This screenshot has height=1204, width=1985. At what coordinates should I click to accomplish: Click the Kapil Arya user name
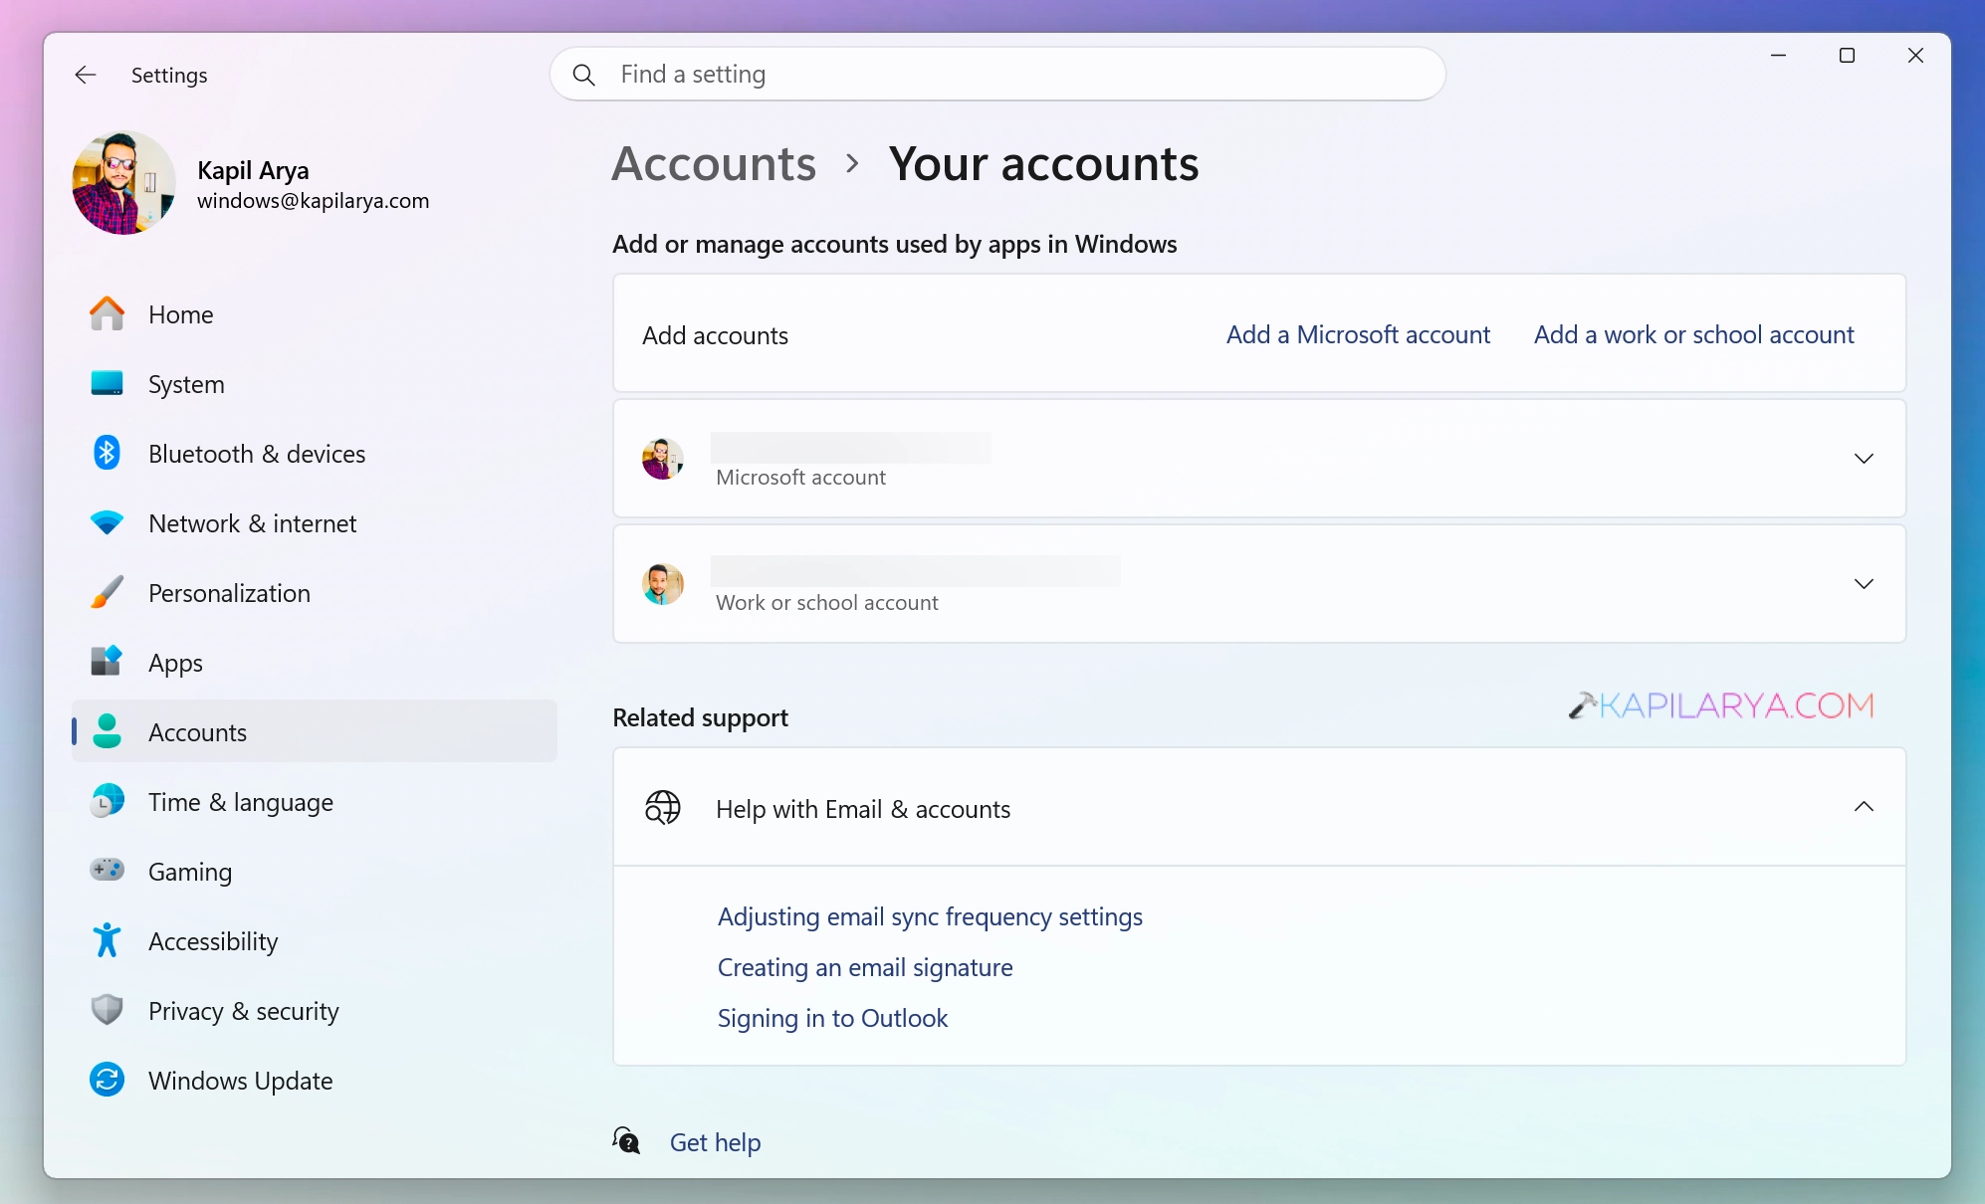[253, 170]
